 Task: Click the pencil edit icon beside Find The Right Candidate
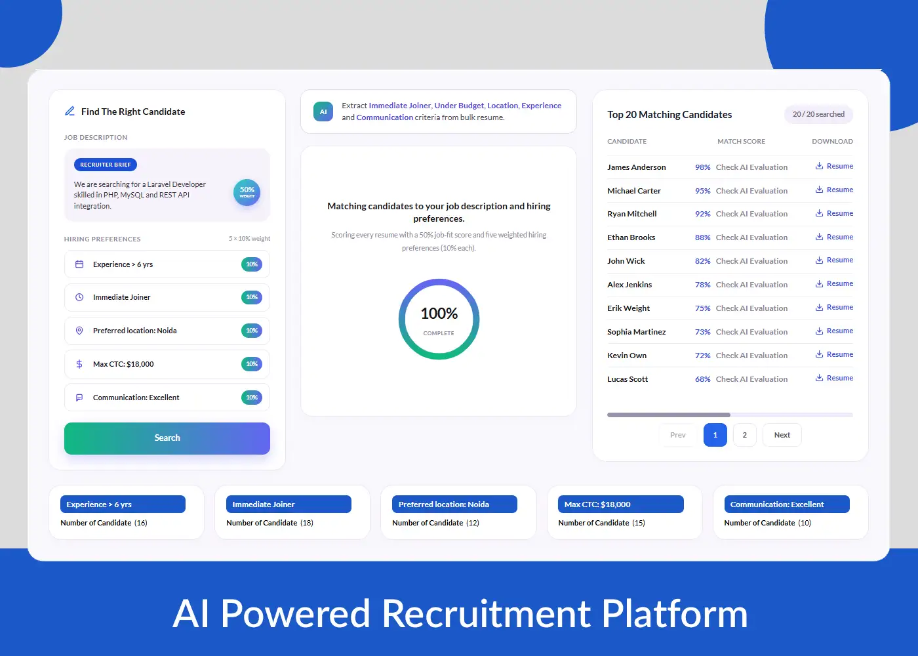point(70,112)
